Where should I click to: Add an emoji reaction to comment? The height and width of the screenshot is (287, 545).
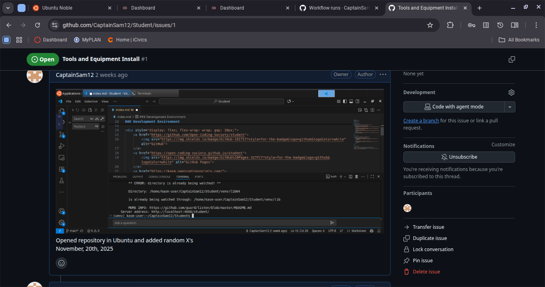(61, 263)
